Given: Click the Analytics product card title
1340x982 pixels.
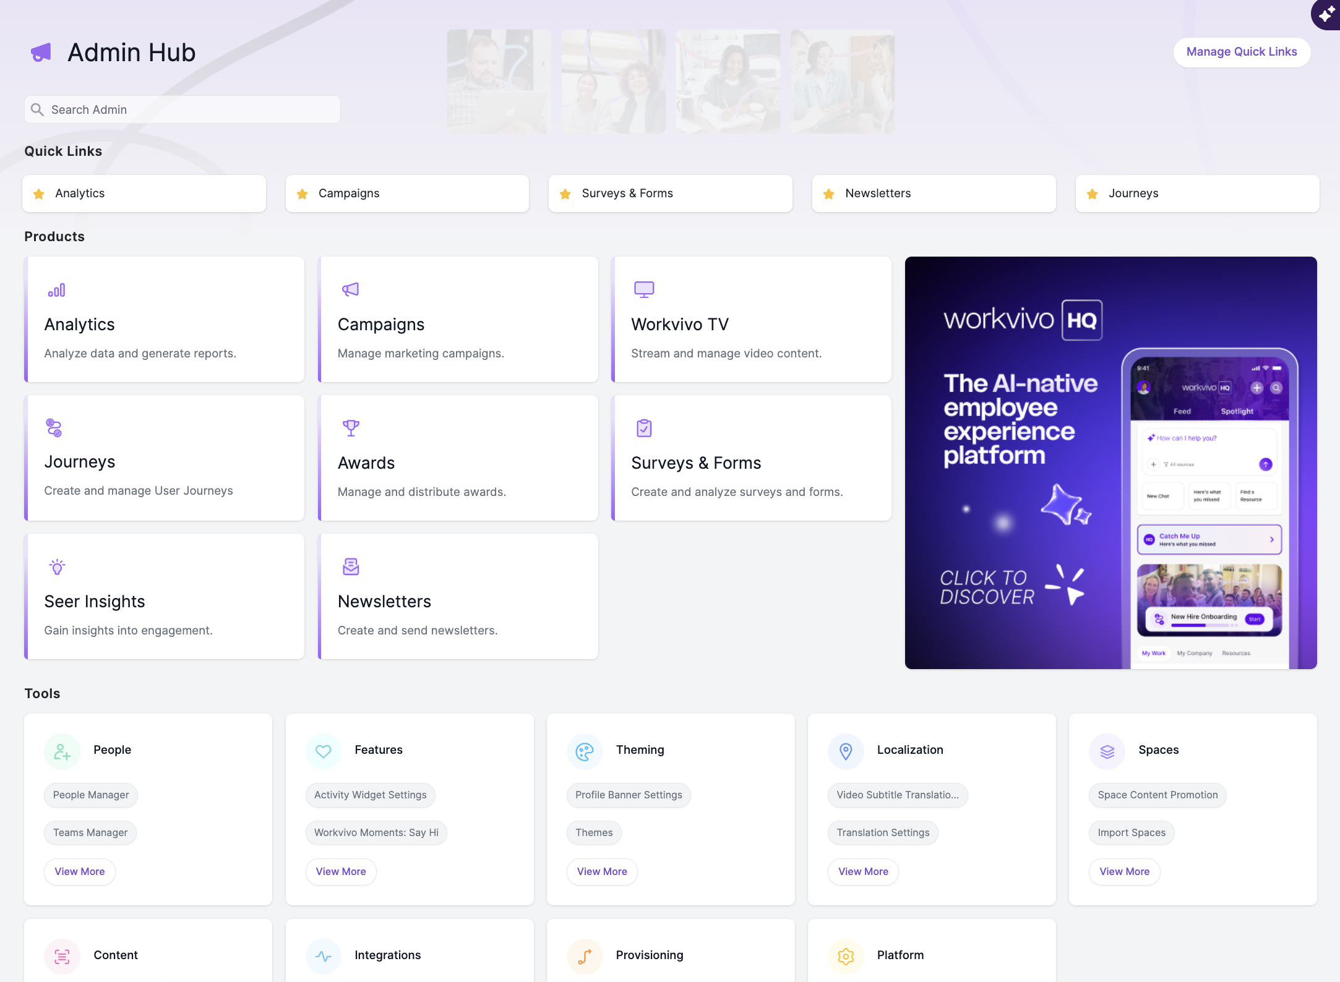Looking at the screenshot, I should (79, 325).
